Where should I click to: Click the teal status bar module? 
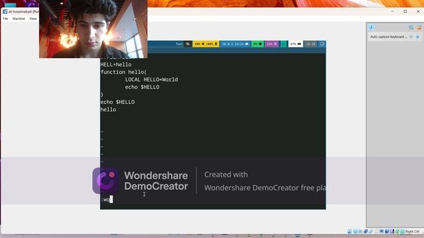click(284, 44)
